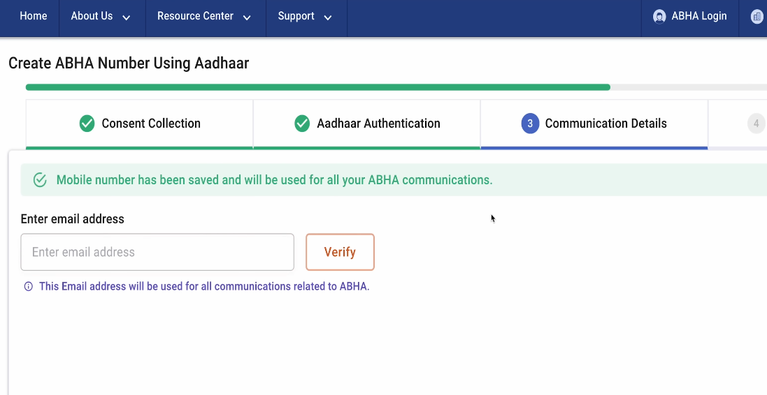The height and width of the screenshot is (395, 767).
Task: Click the ABHA Login user avatar icon
Action: click(659, 17)
